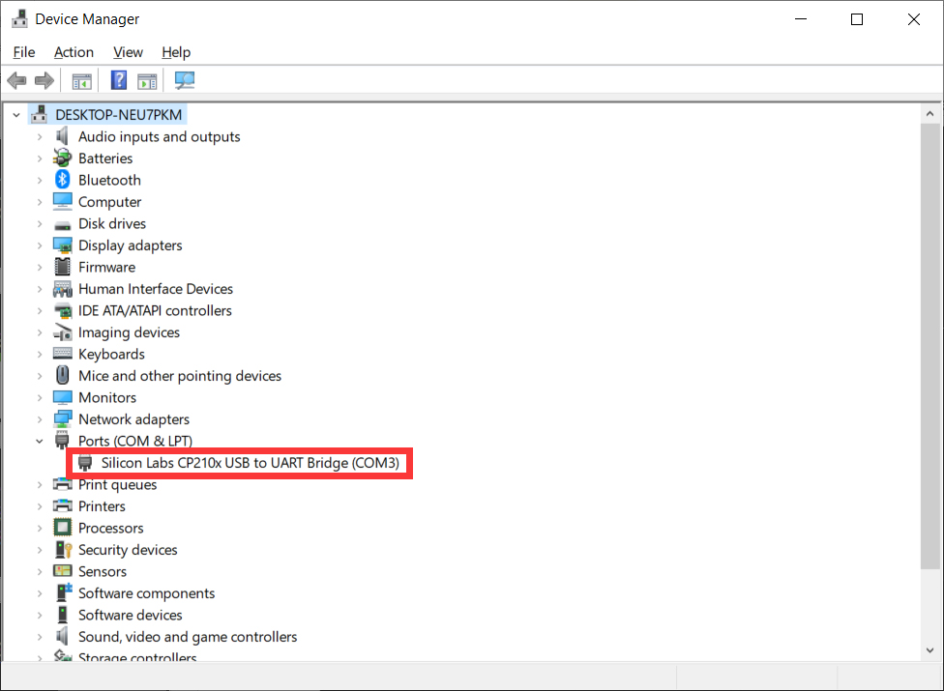Expand the Bluetooth node
This screenshot has height=691, width=944.
(39, 180)
